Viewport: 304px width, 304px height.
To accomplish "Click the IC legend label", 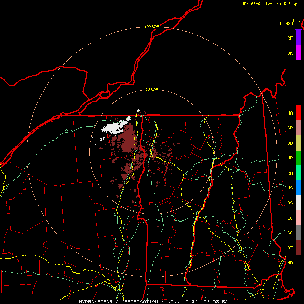I will pyautogui.click(x=290, y=218).
